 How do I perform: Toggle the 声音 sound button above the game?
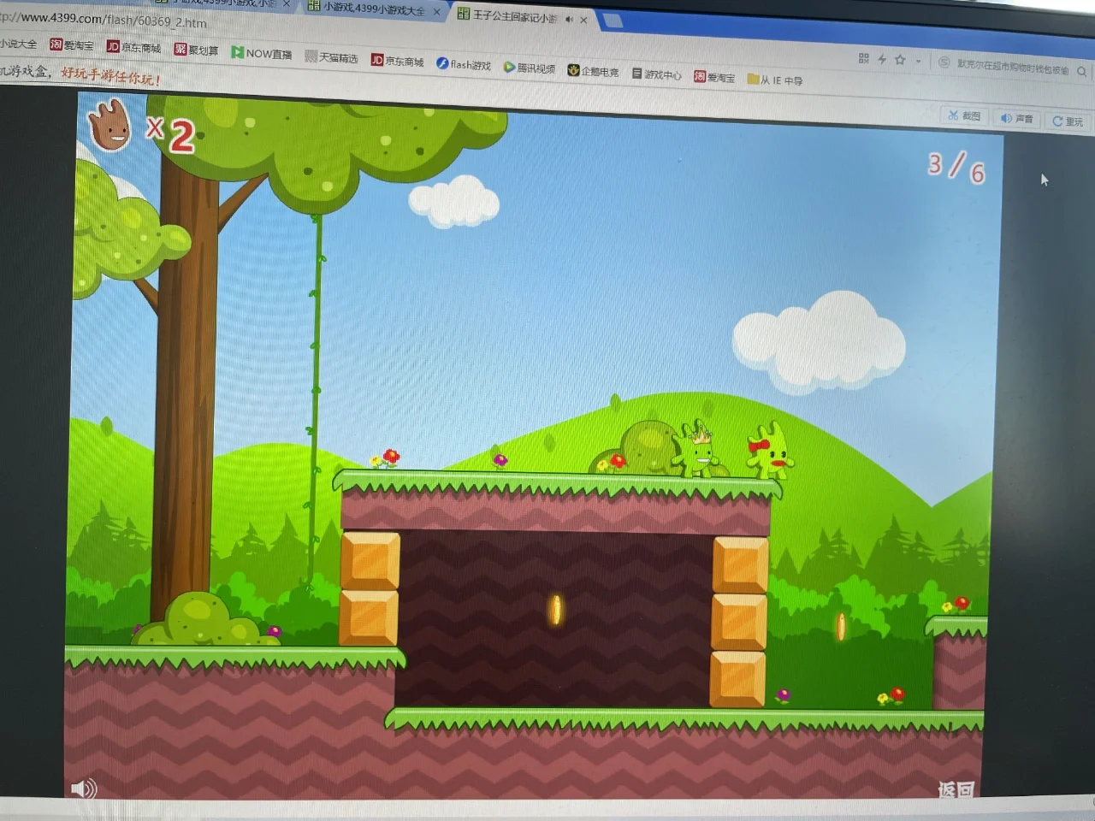1017,118
